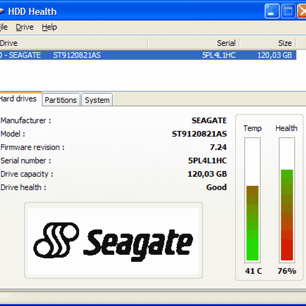Sort drive list by Serial column header
The height and width of the screenshot is (306, 306).
click(x=194, y=43)
